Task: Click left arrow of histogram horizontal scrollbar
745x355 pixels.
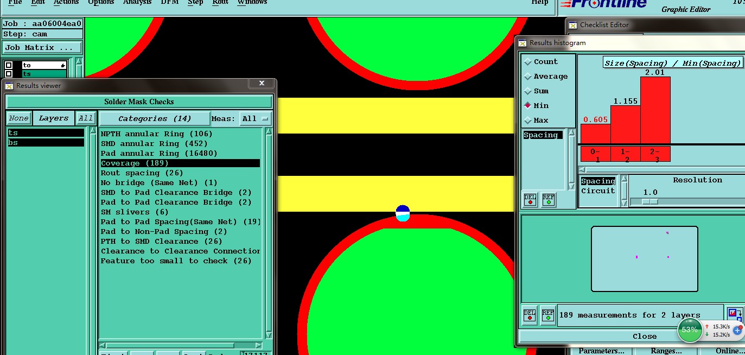Action: click(x=582, y=170)
